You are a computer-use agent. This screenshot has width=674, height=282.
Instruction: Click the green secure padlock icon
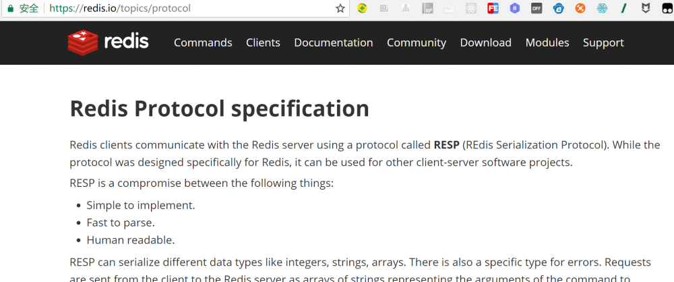[10, 9]
